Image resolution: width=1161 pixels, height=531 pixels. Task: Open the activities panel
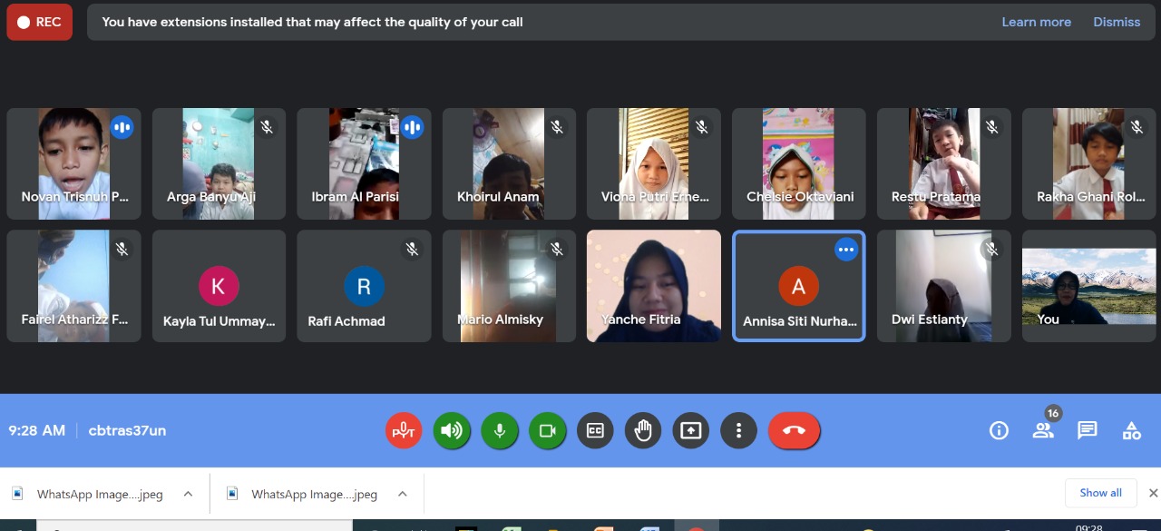click(x=1131, y=431)
